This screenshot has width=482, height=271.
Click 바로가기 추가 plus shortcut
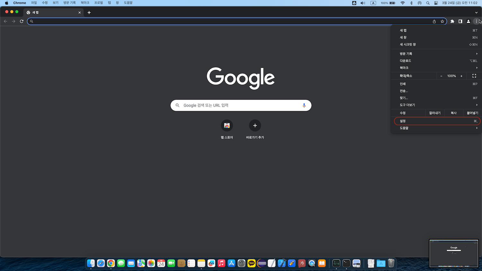255,126
